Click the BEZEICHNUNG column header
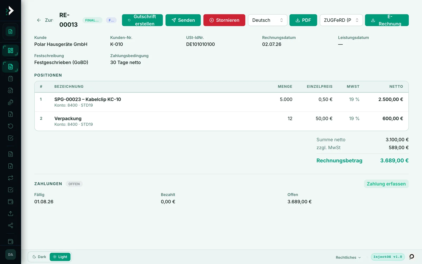 tap(69, 87)
